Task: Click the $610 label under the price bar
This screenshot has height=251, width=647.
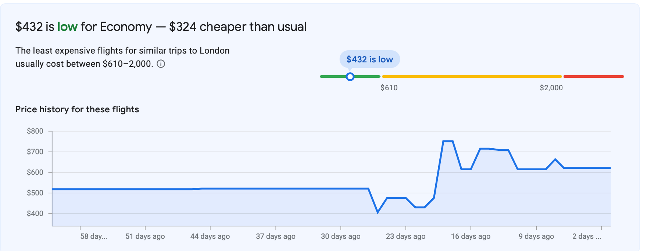Action: [x=389, y=88]
